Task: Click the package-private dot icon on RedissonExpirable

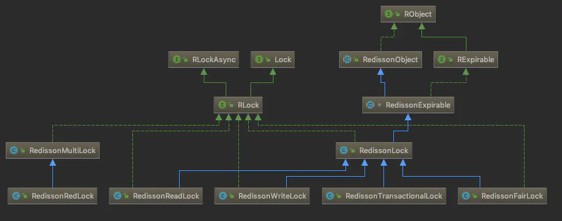Action: coord(379,105)
